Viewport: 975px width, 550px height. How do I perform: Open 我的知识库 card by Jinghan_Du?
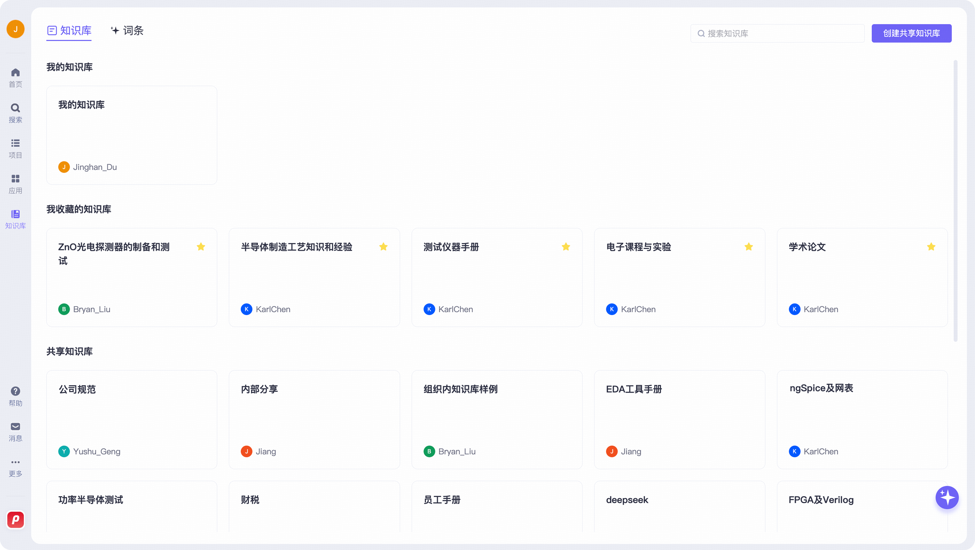tap(132, 135)
